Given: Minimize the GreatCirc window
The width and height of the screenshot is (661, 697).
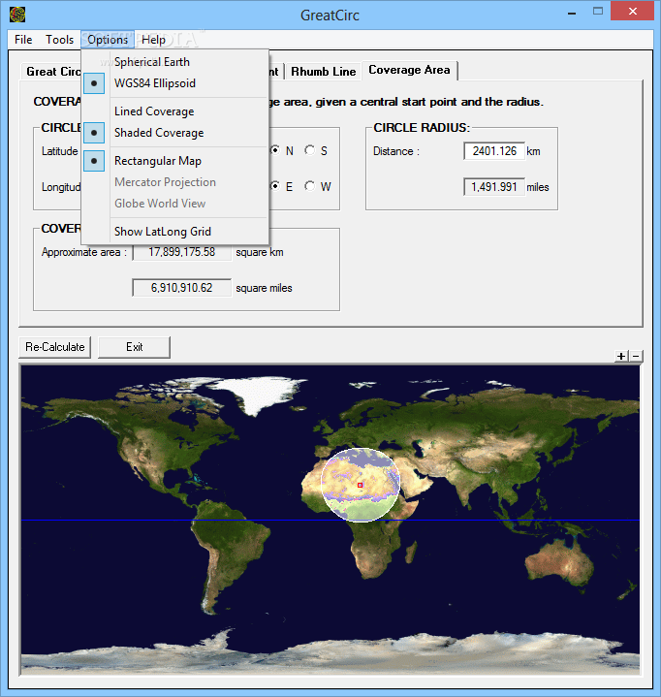Looking at the screenshot, I should click(x=572, y=12).
